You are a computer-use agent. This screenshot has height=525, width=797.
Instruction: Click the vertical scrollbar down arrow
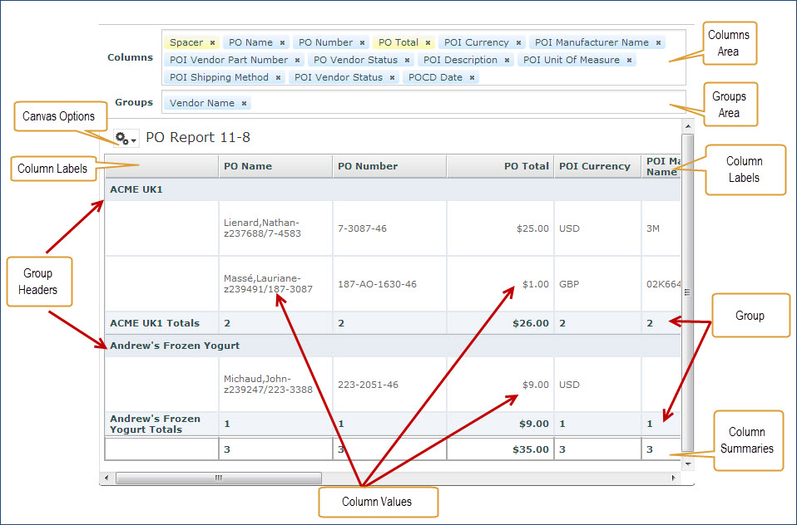(687, 462)
